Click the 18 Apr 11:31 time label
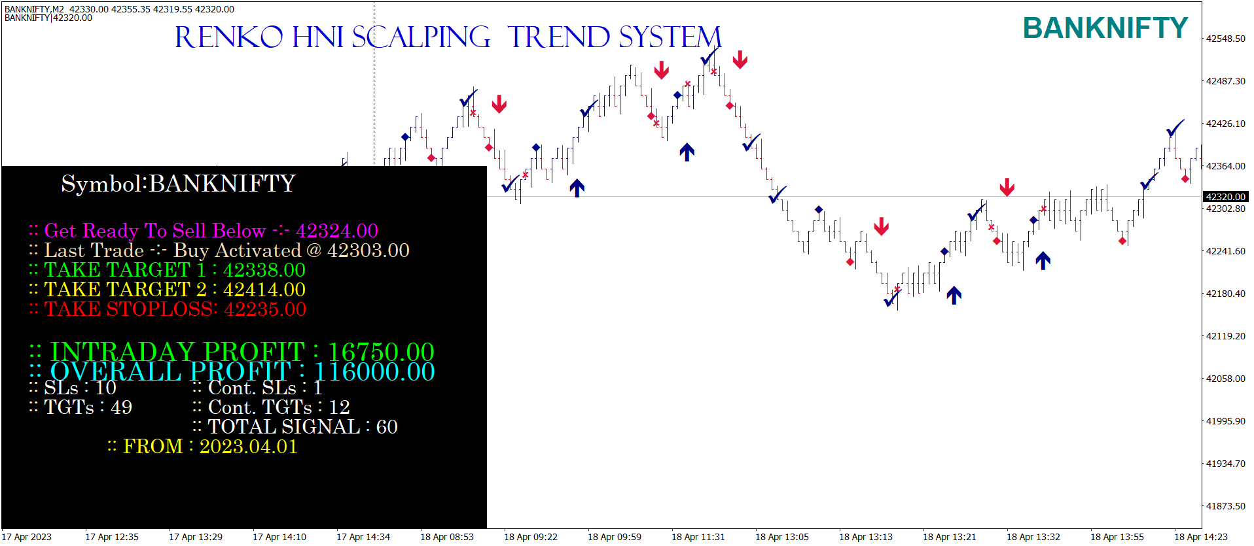The image size is (1254, 546). point(698,537)
